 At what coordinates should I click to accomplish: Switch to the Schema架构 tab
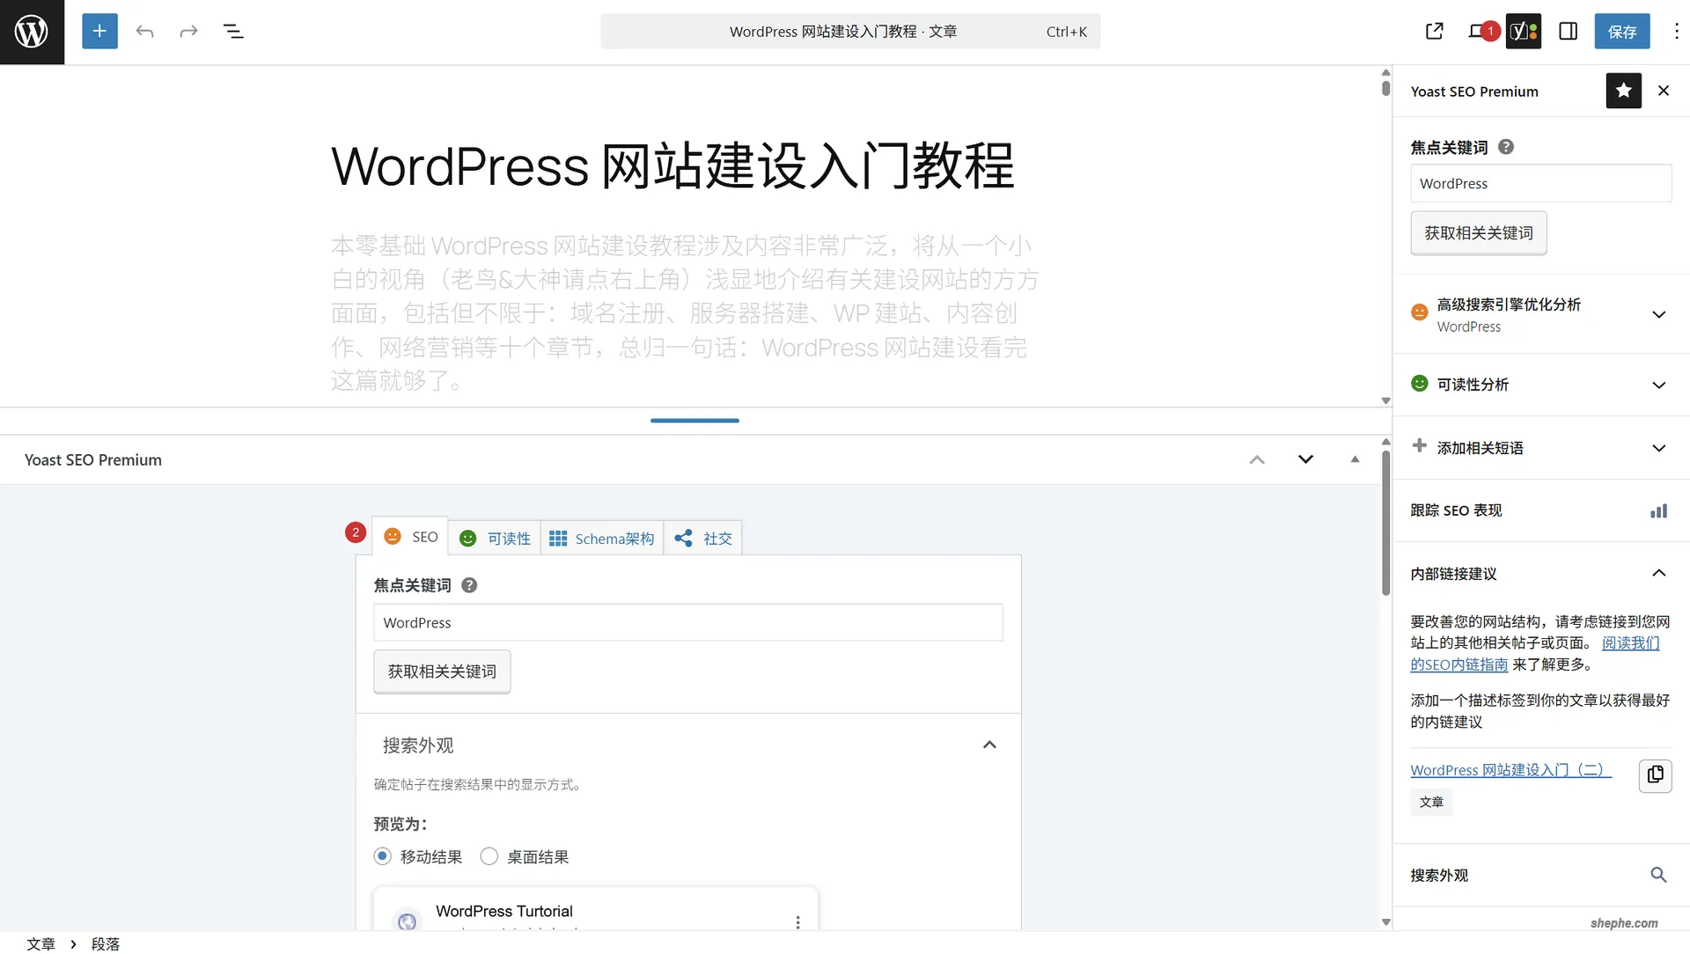click(601, 538)
